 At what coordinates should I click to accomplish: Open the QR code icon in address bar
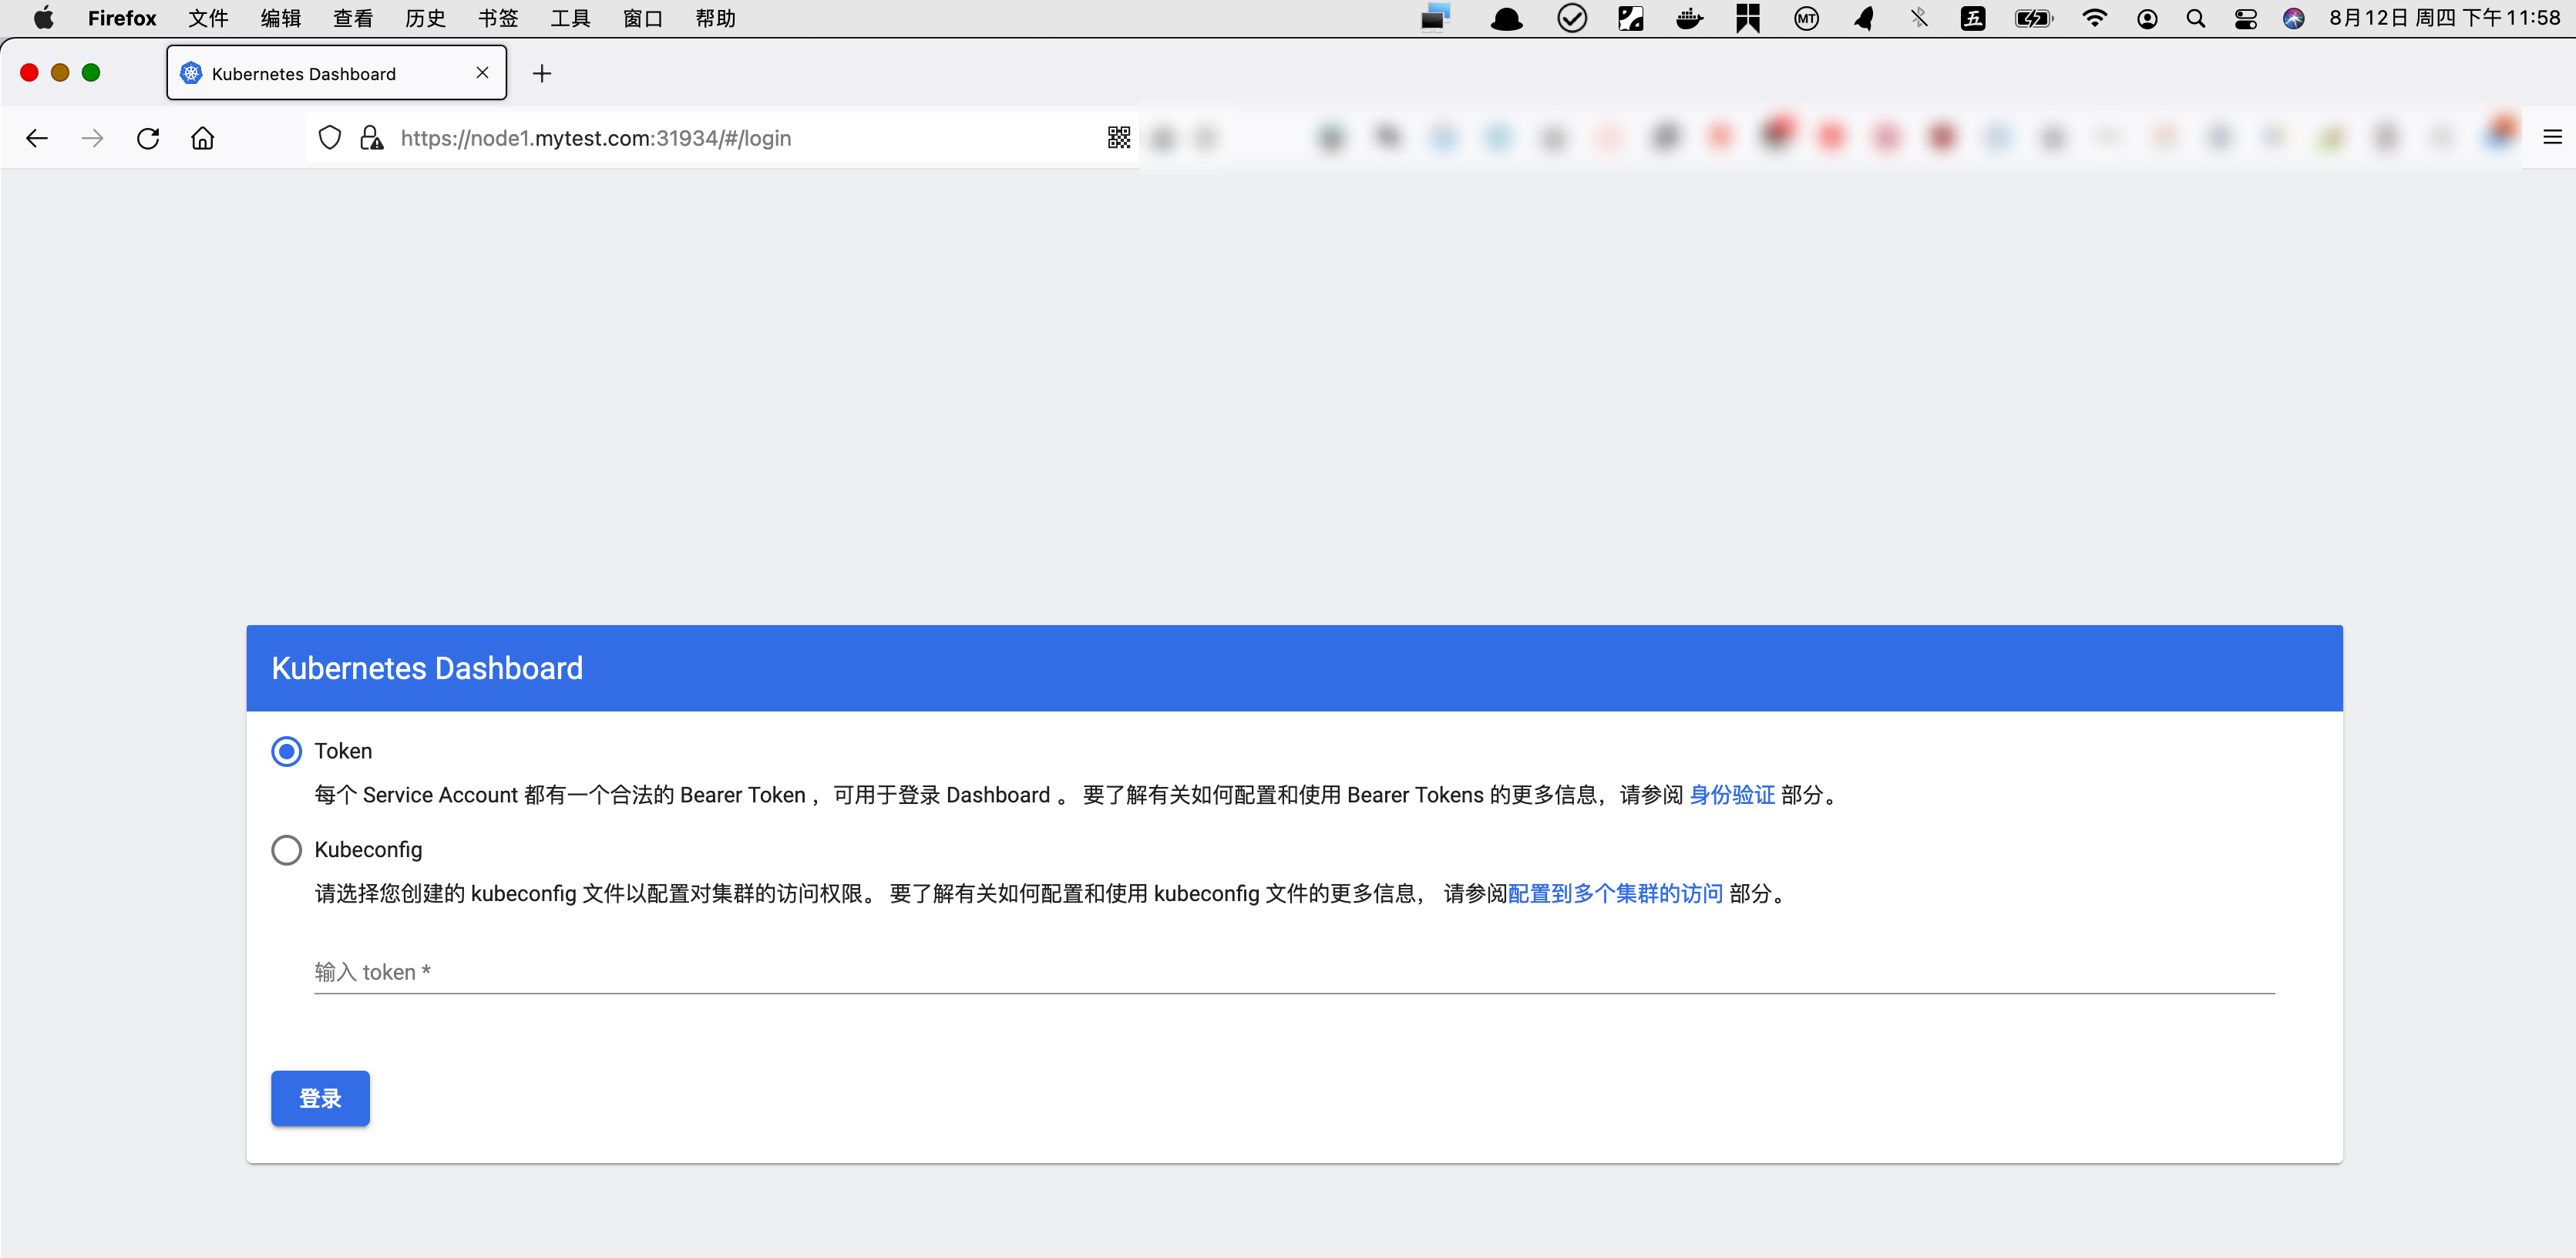click(1119, 138)
